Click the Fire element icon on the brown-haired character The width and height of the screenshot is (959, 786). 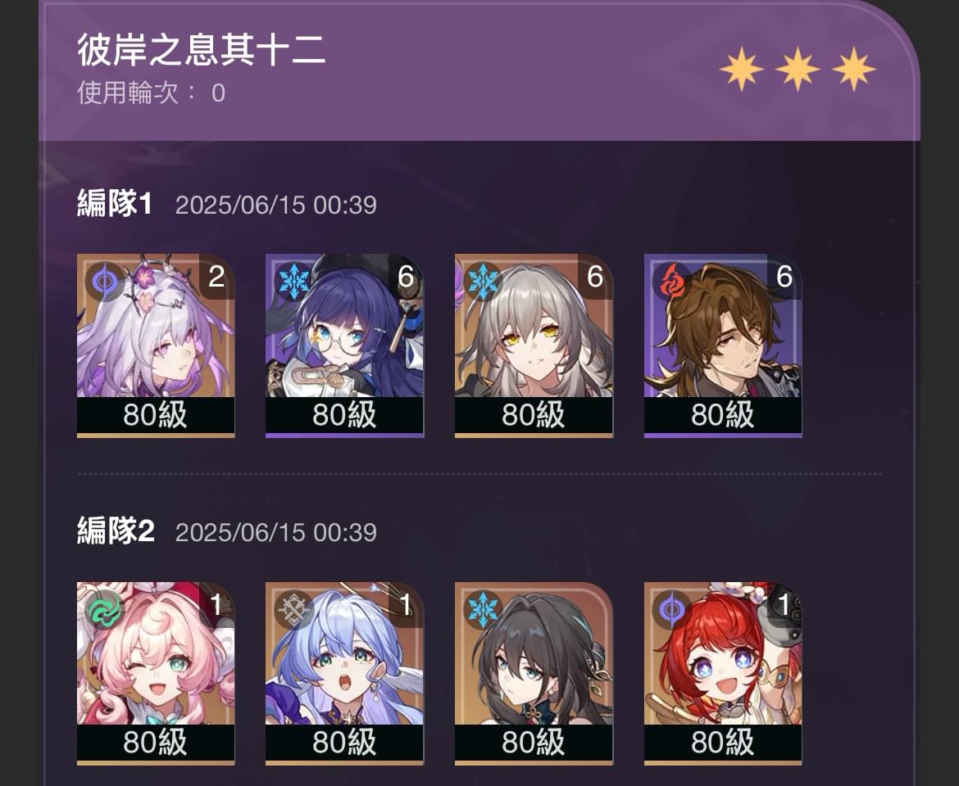(x=672, y=282)
